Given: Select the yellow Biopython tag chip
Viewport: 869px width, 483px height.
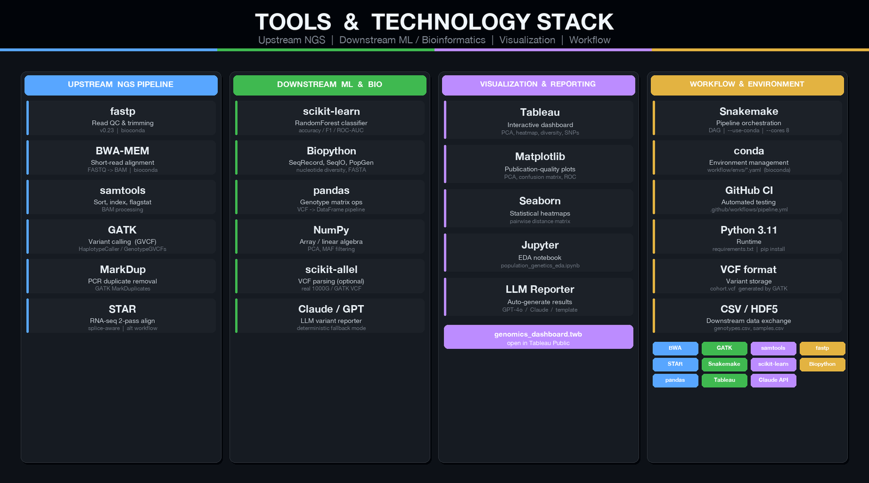Looking at the screenshot, I should click(822, 364).
